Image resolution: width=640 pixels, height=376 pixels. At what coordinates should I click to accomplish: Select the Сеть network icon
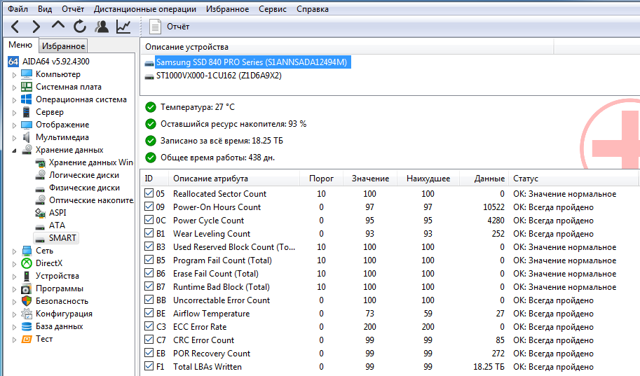point(27,251)
